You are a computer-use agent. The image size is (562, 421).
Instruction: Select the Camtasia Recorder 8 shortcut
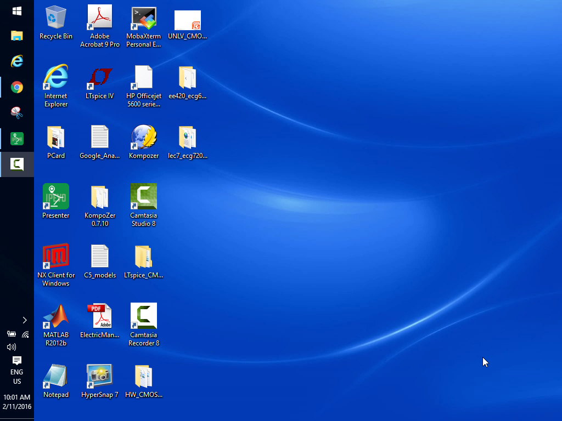144,317
